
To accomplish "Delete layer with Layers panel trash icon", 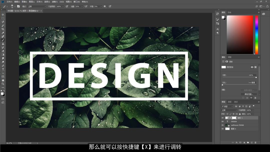I will tap(255, 143).
